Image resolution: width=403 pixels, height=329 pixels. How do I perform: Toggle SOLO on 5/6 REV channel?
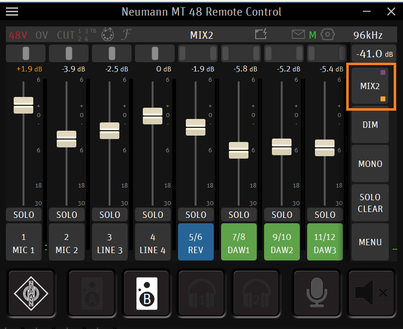coord(196,214)
